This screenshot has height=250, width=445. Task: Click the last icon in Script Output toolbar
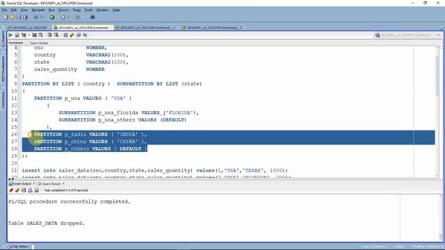(37, 190)
